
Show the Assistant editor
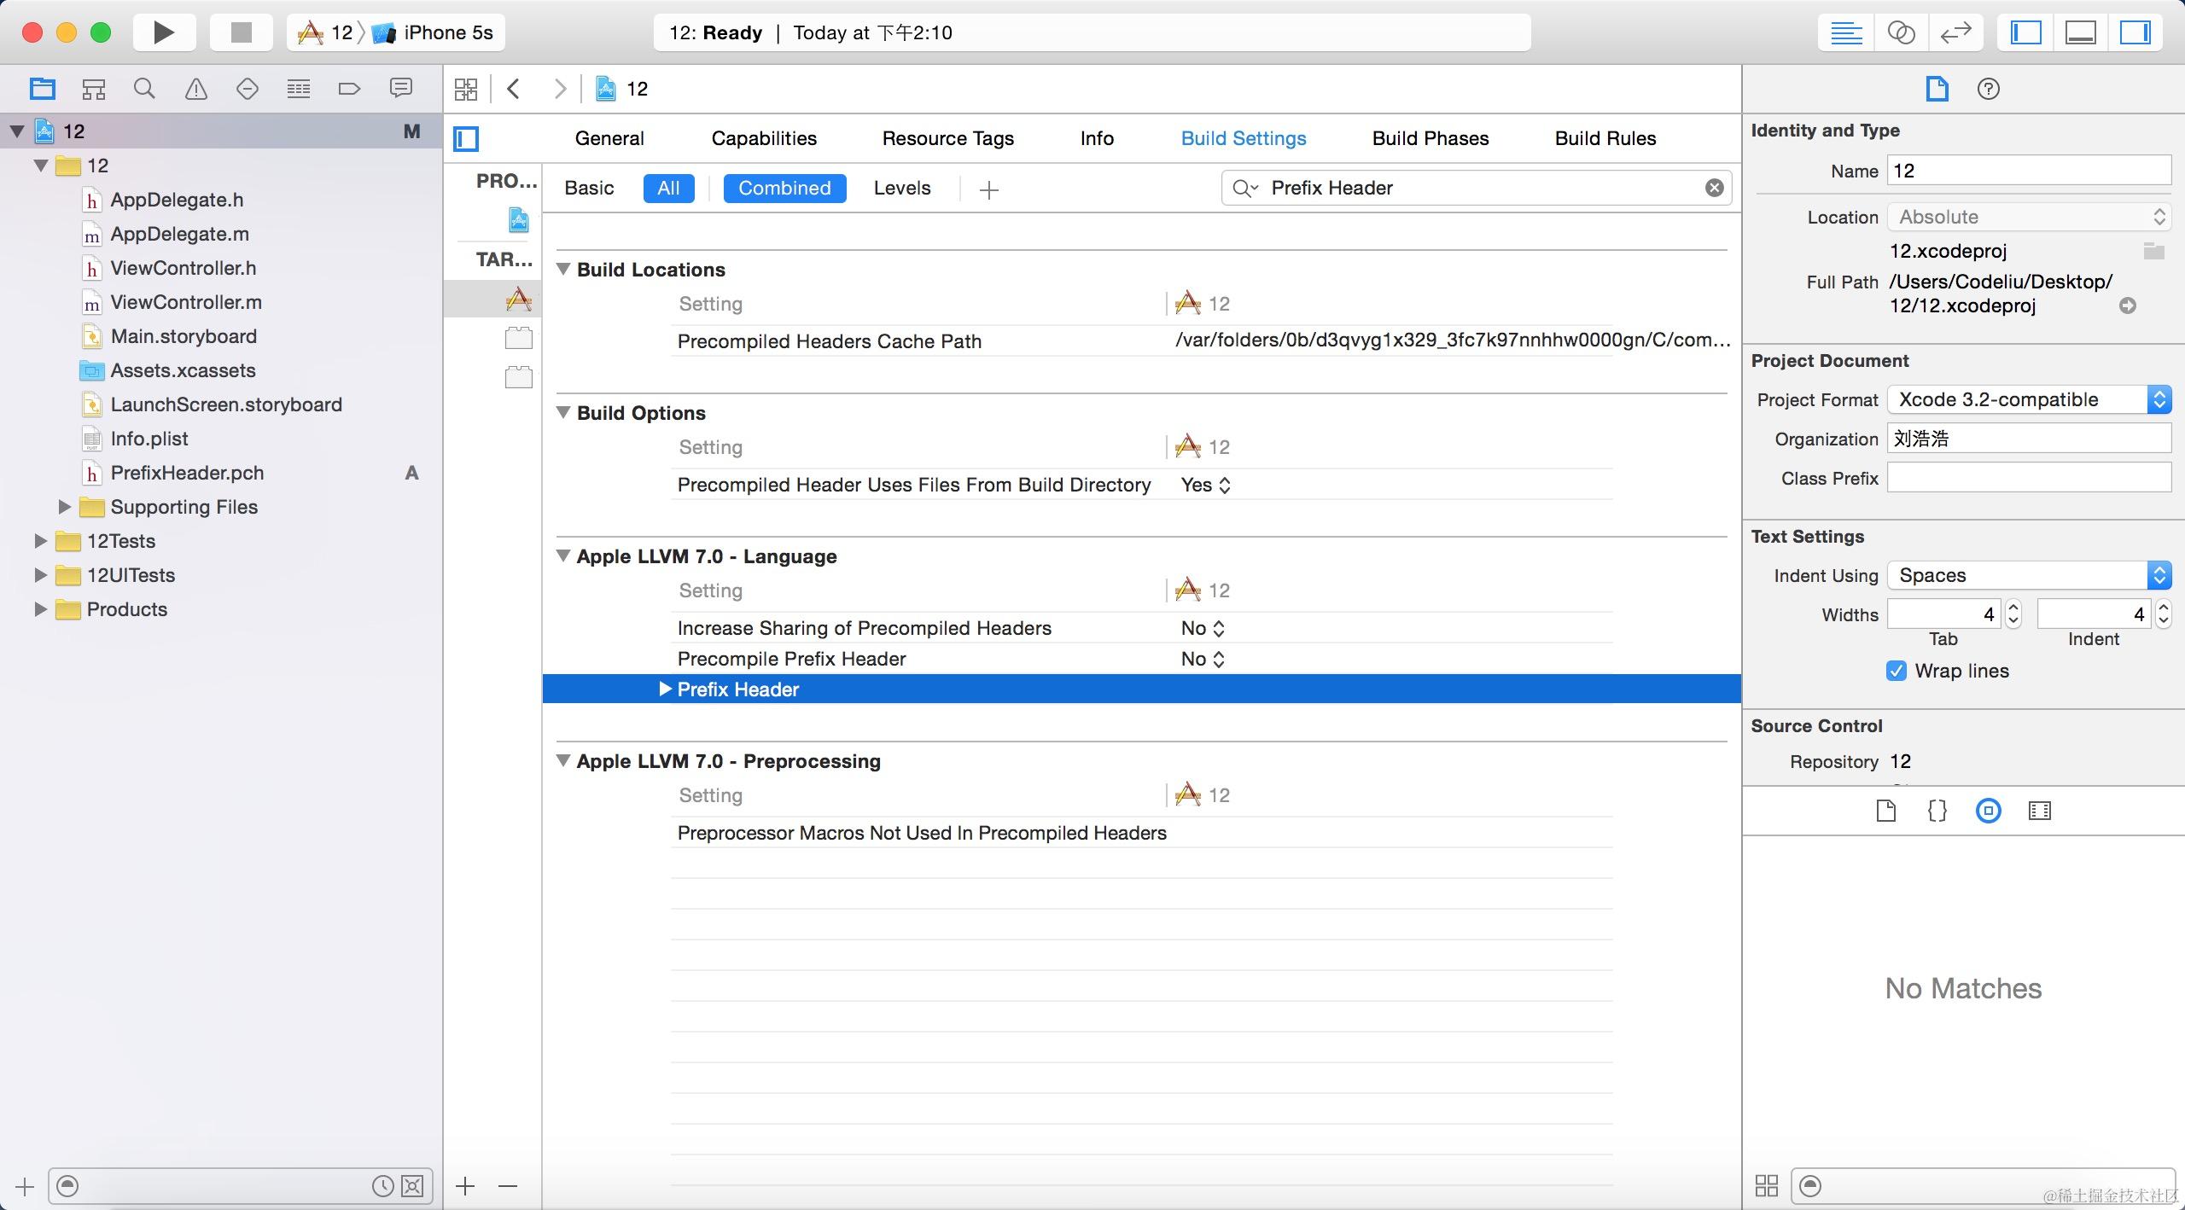tap(1900, 32)
